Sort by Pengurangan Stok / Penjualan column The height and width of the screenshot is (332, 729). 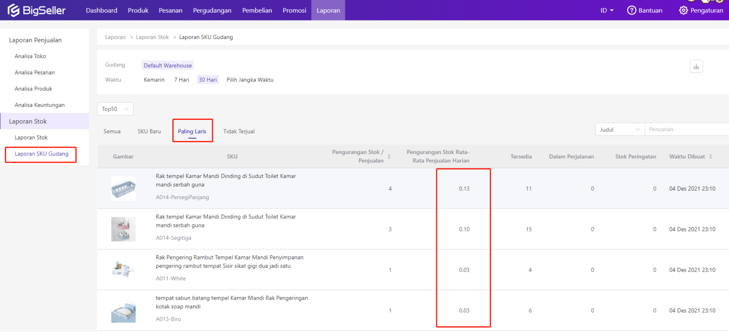click(389, 157)
